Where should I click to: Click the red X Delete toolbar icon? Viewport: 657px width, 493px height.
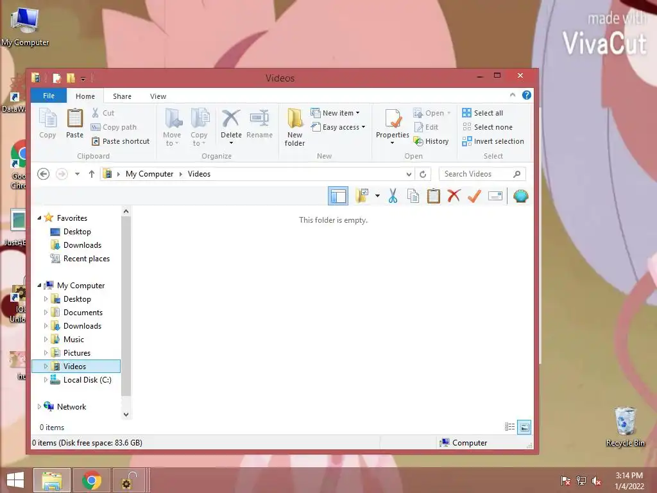454,196
